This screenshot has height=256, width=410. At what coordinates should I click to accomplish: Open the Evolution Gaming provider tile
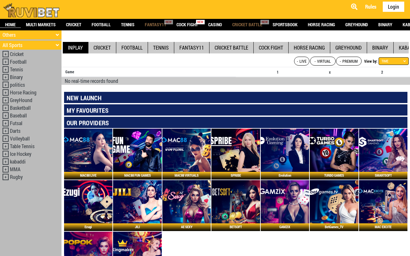285,154
